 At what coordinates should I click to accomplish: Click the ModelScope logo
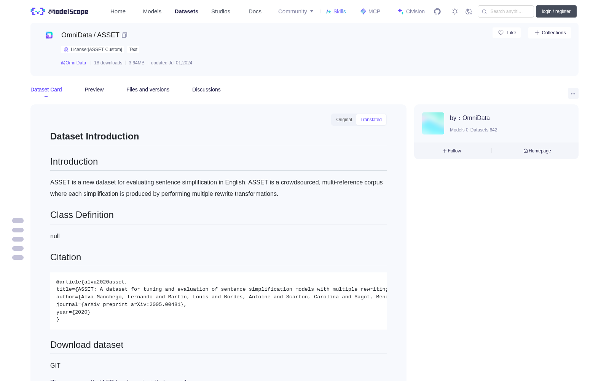coord(60,11)
